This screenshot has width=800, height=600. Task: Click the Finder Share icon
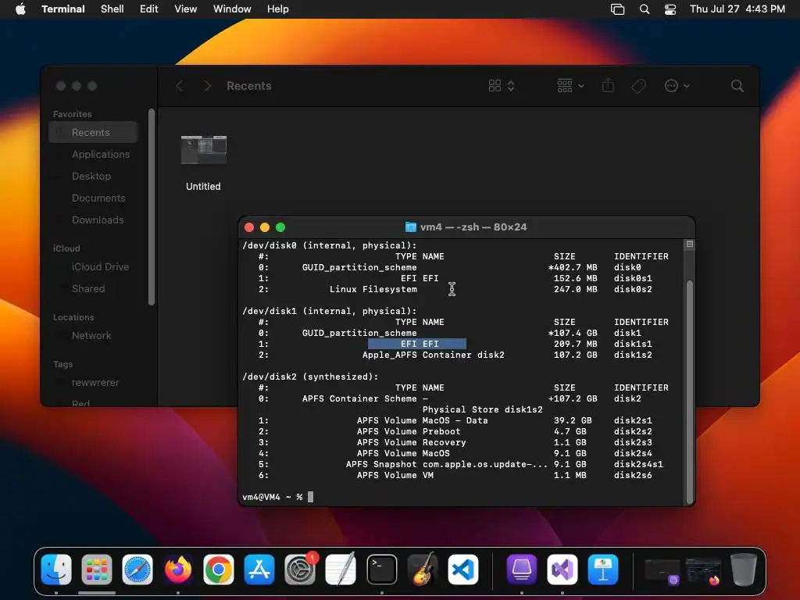[608, 85]
